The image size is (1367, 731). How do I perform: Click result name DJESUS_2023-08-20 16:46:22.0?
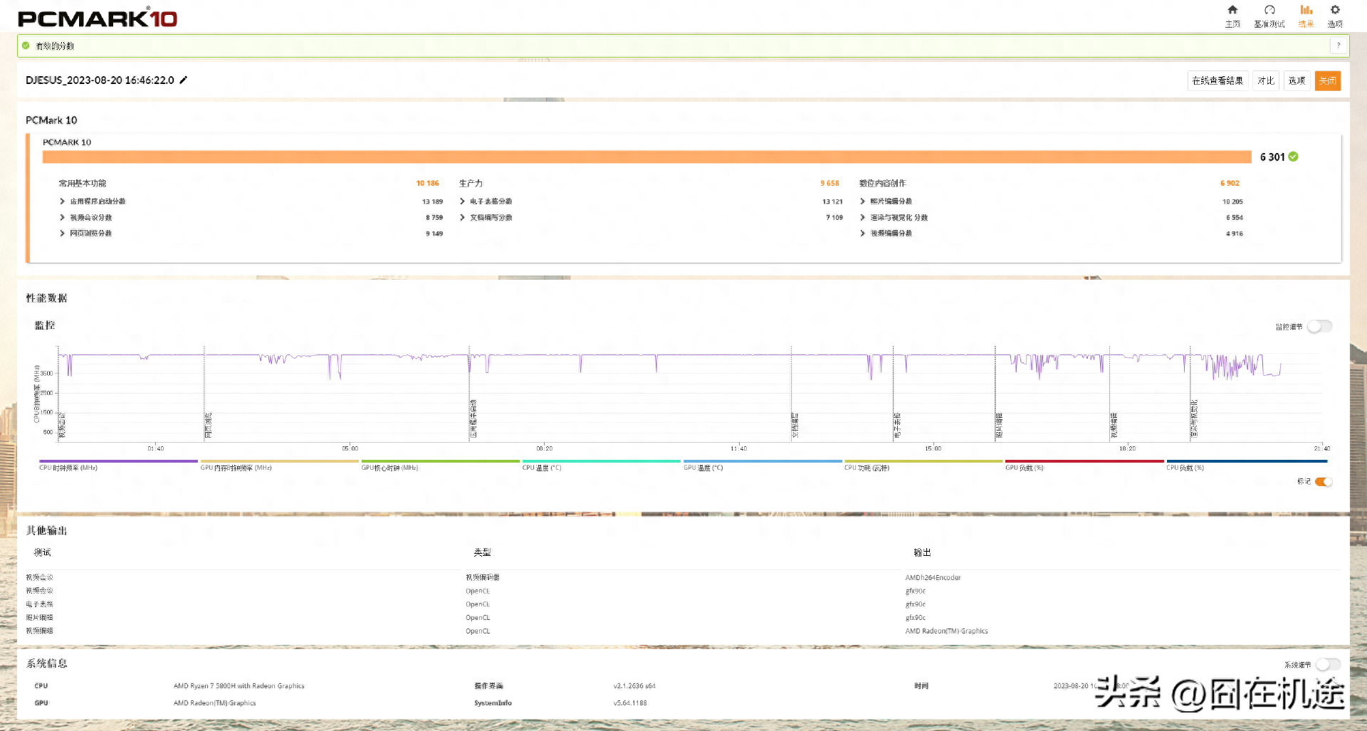(100, 80)
